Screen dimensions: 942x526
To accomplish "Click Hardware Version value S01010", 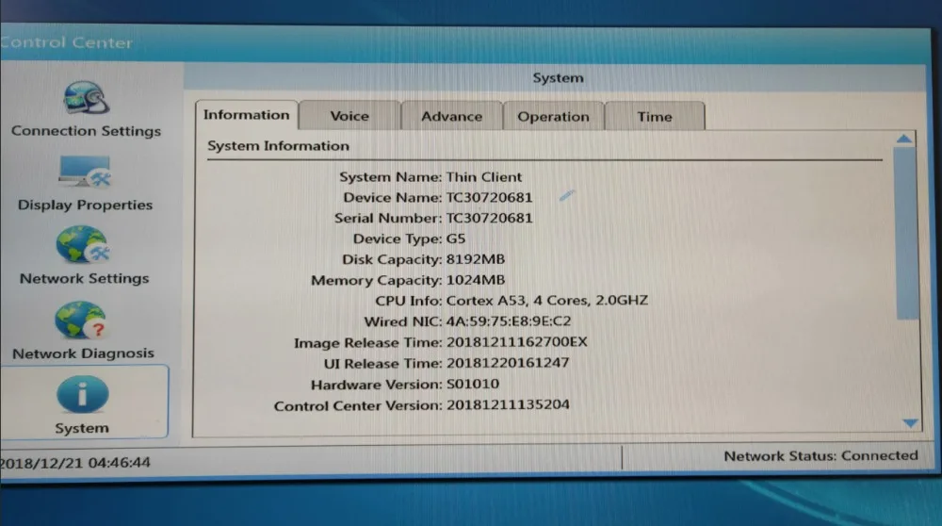I will [473, 384].
